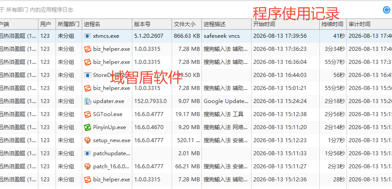The height and width of the screenshot is (189, 392).
Task: Click the 9.20 MB file size
Action: click(x=189, y=127)
